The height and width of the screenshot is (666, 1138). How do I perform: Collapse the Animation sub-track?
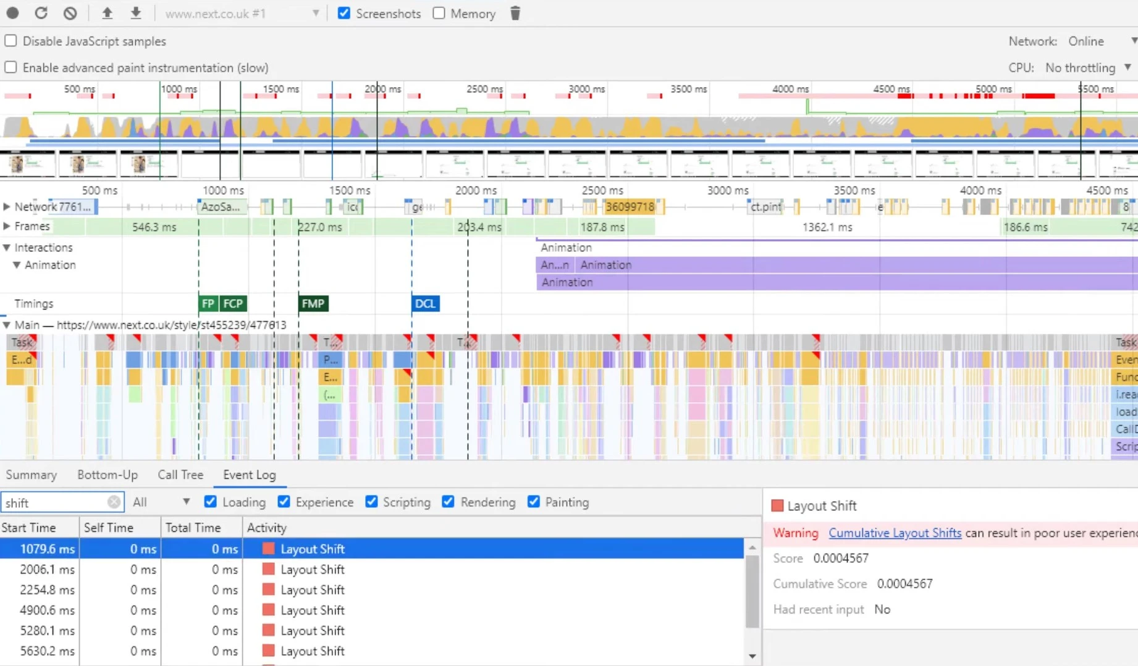point(17,264)
